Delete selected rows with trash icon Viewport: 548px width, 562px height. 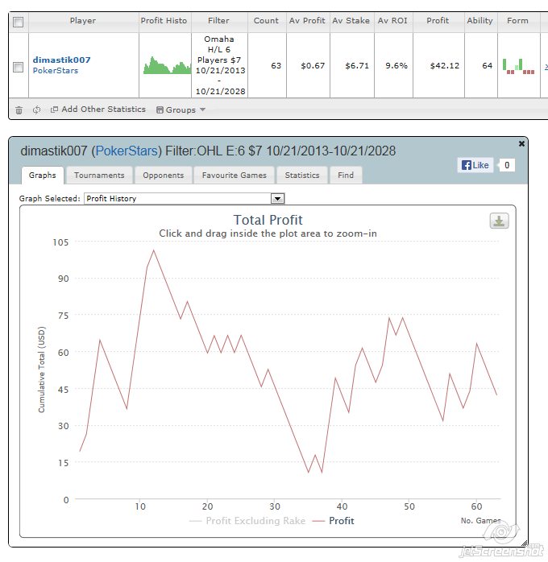pos(19,110)
